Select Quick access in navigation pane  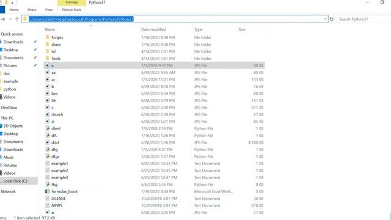pyautogui.click(x=12, y=34)
